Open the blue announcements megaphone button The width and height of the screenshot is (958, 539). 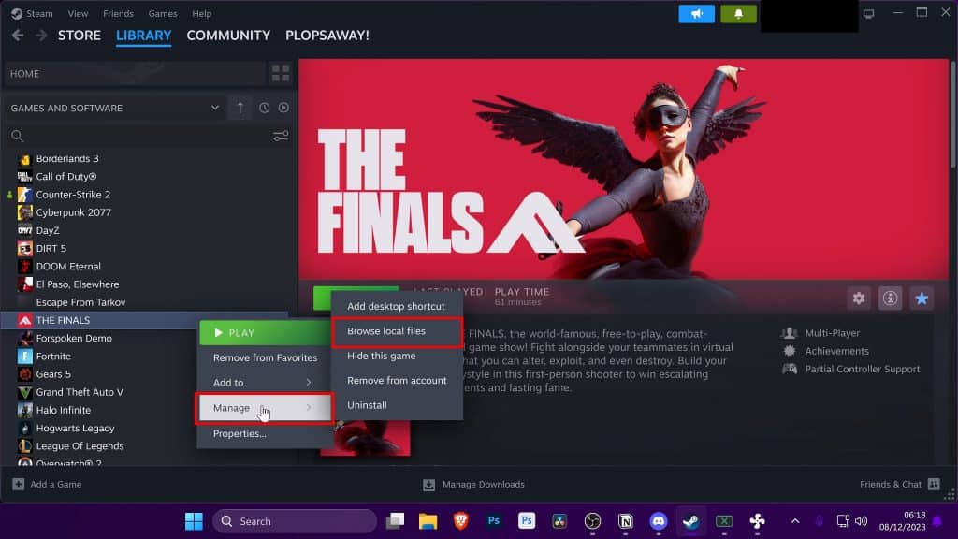coord(696,13)
